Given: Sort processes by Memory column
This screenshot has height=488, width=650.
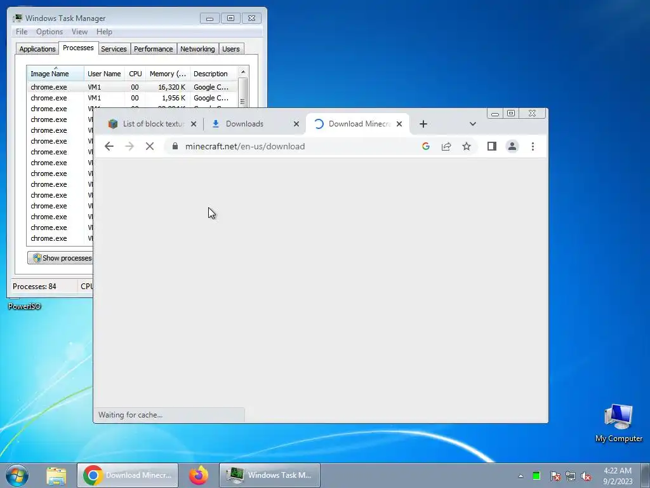Looking at the screenshot, I should [168, 74].
